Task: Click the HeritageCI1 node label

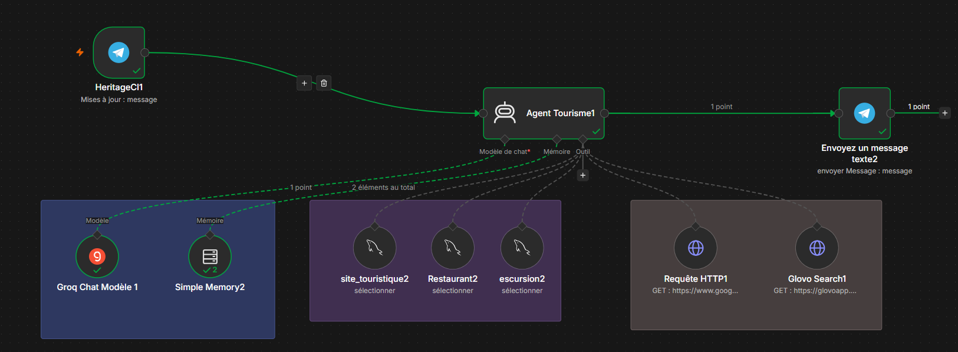Action: click(x=119, y=87)
